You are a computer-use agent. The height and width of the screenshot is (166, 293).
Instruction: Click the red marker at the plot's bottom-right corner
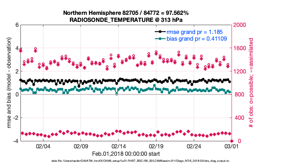231,141
